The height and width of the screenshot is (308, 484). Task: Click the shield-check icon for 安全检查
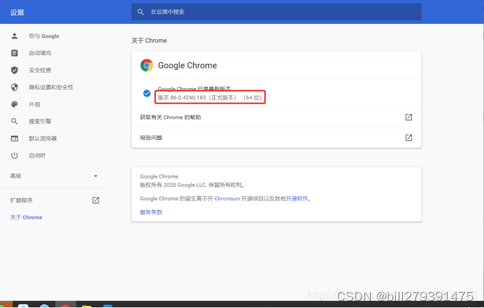[15, 70]
